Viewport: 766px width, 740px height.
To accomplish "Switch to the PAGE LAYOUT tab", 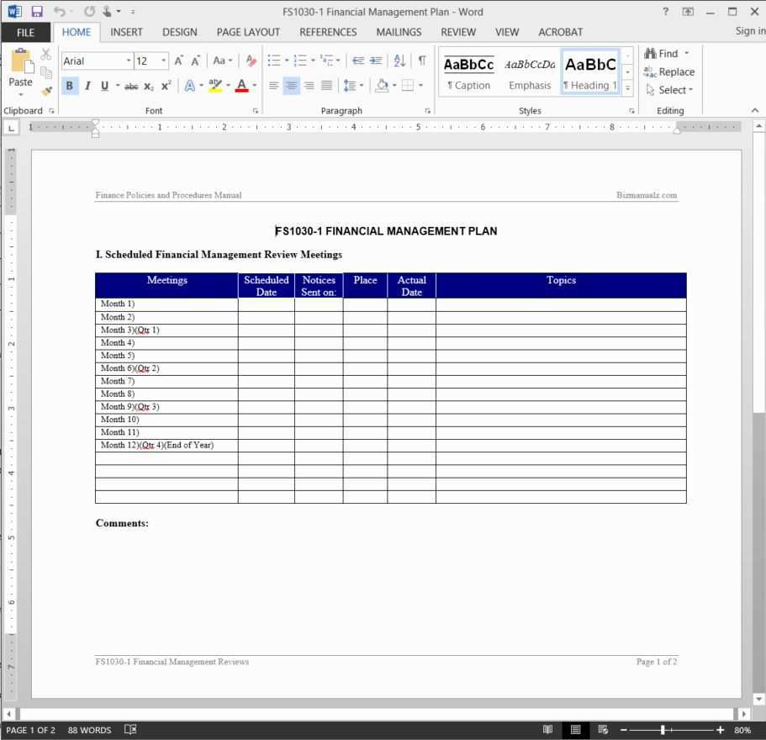I will 248,32.
